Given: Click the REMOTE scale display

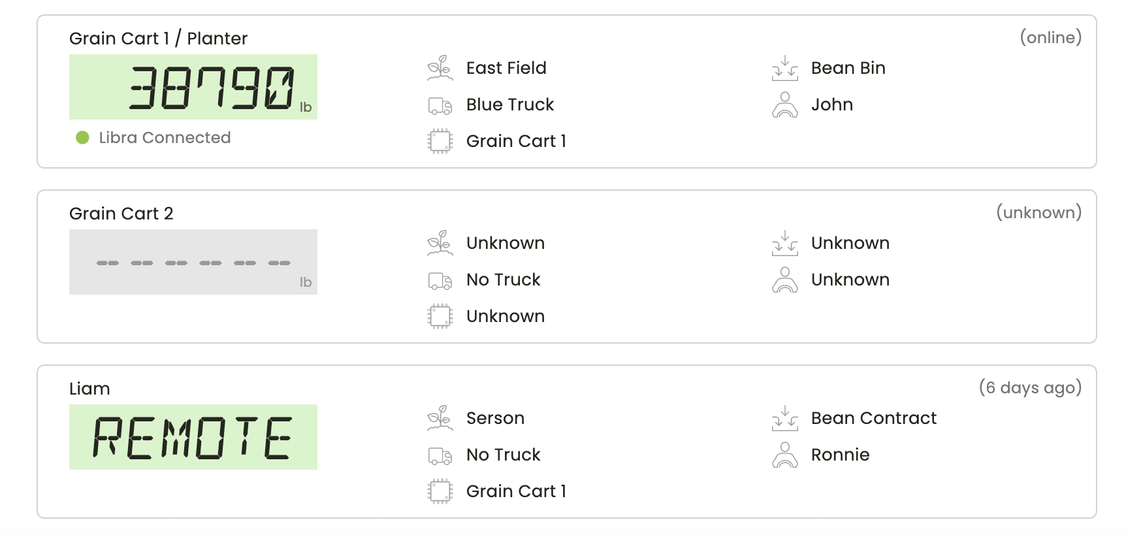Looking at the screenshot, I should click(193, 437).
